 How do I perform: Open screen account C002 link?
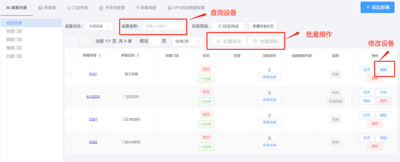coord(93,142)
